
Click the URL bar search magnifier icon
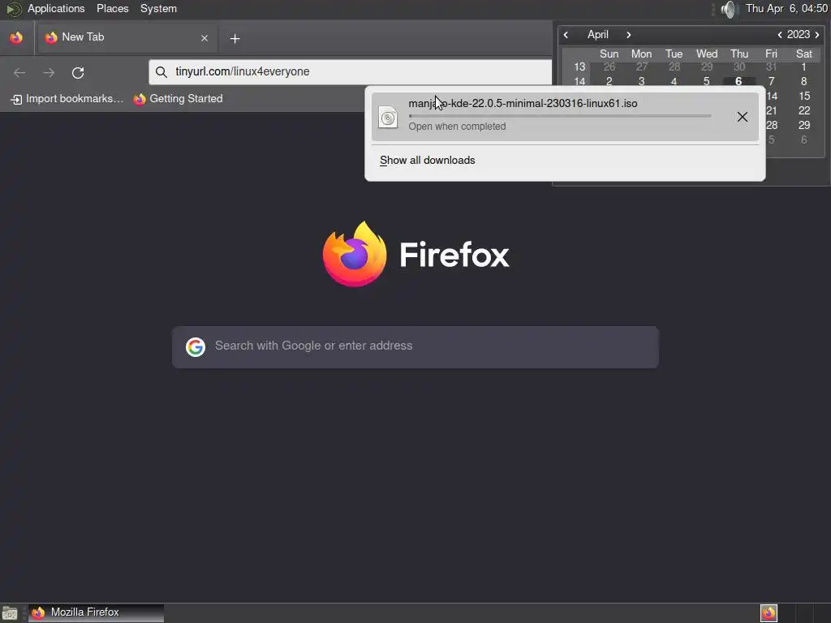(x=161, y=72)
